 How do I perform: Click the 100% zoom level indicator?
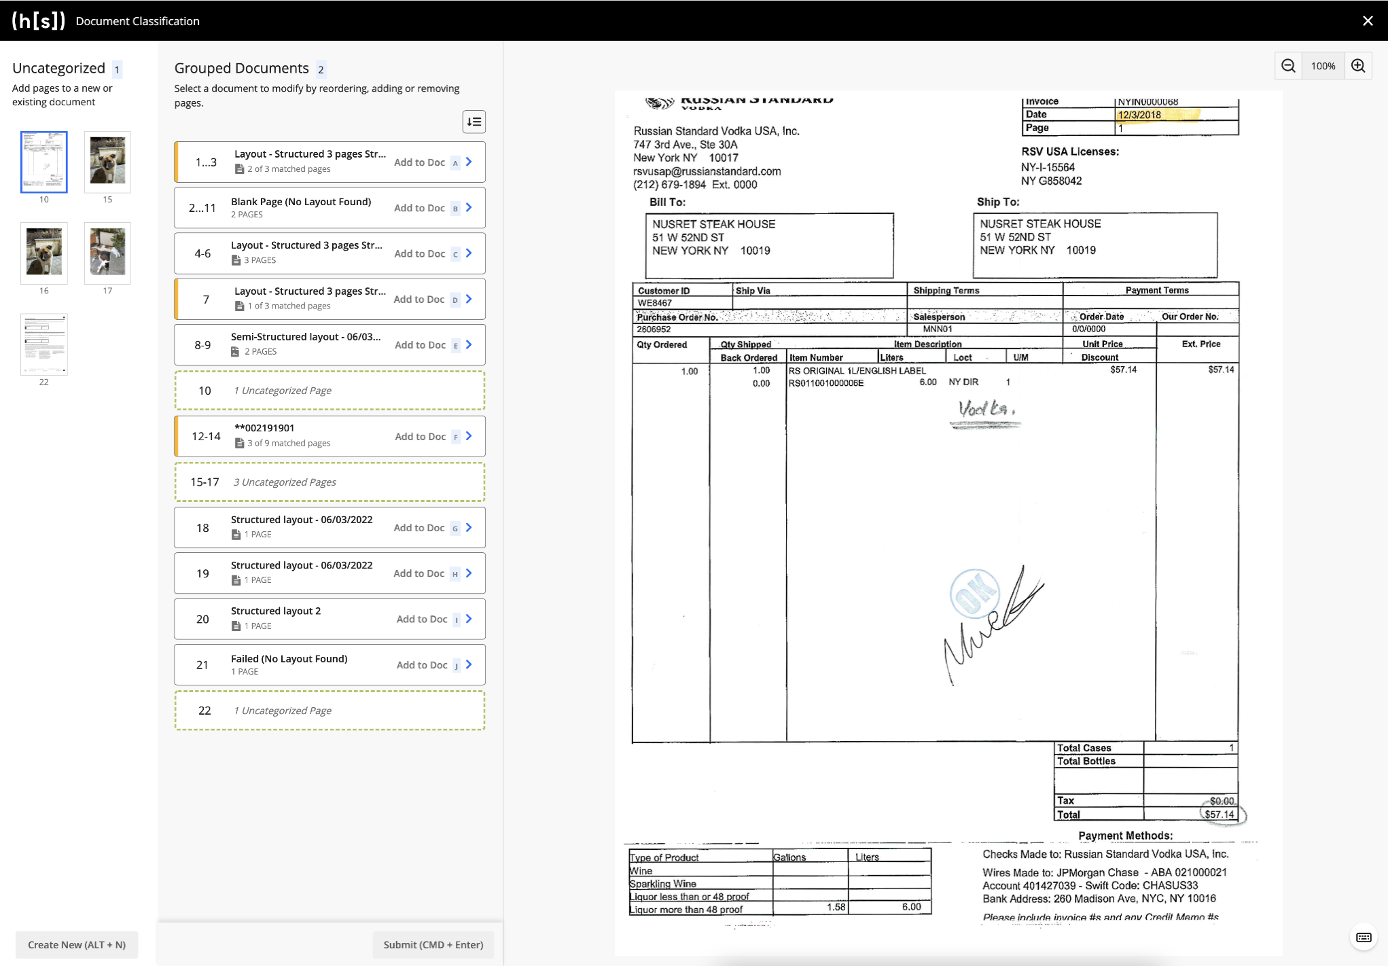click(1323, 66)
